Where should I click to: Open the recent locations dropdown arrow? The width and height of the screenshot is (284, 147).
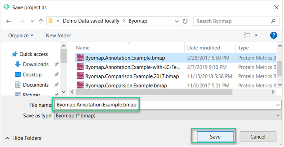point(32,21)
